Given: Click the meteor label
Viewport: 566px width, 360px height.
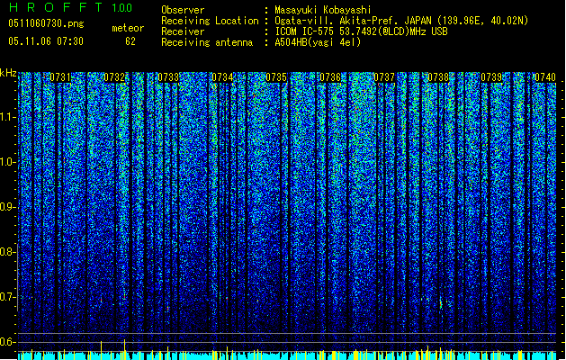Looking at the screenshot, I should [x=128, y=28].
